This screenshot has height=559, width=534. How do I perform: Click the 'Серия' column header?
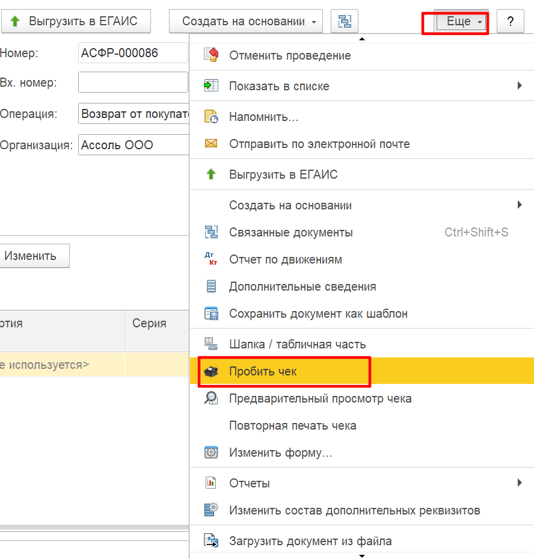click(157, 330)
